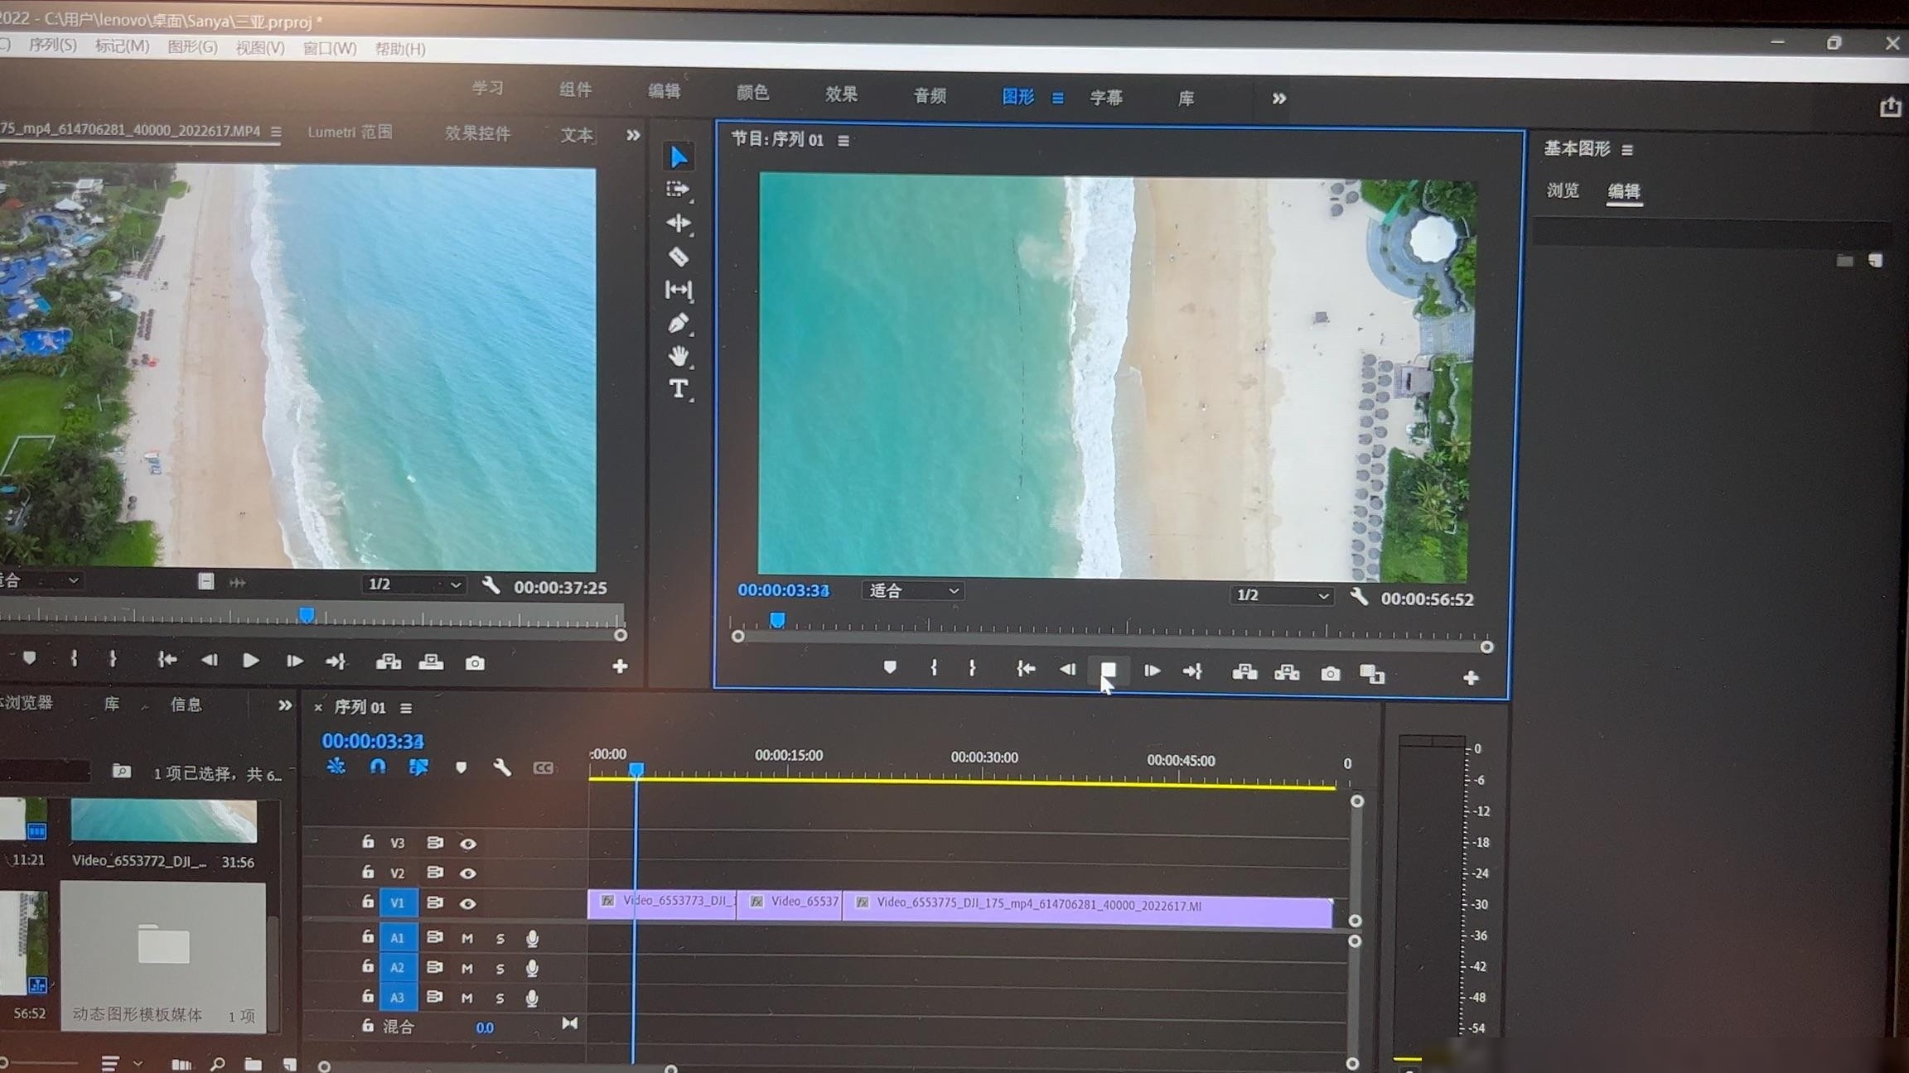The image size is (1909, 1073).
Task: Play the clip in Source monitor
Action: [250, 660]
